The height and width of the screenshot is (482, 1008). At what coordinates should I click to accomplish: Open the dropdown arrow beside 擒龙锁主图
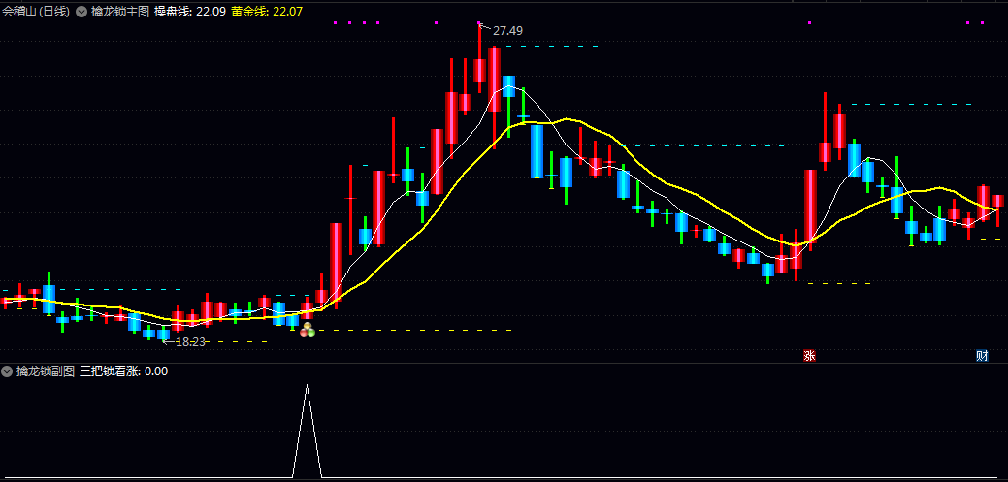tap(81, 12)
